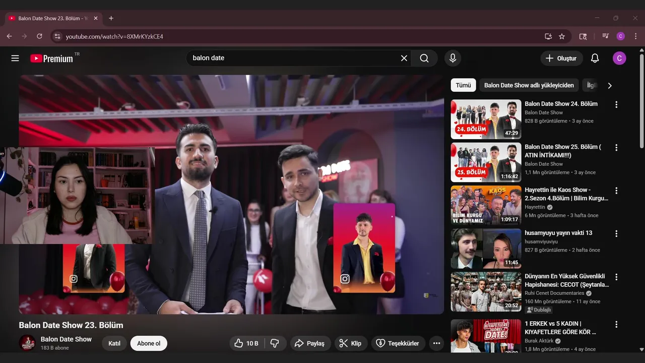Click the install/cast icon in address bar

[548, 36]
